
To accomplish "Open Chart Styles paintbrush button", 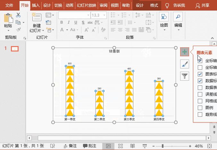I will [x=185, y=64].
